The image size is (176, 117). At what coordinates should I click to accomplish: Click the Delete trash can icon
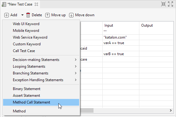(28, 15)
